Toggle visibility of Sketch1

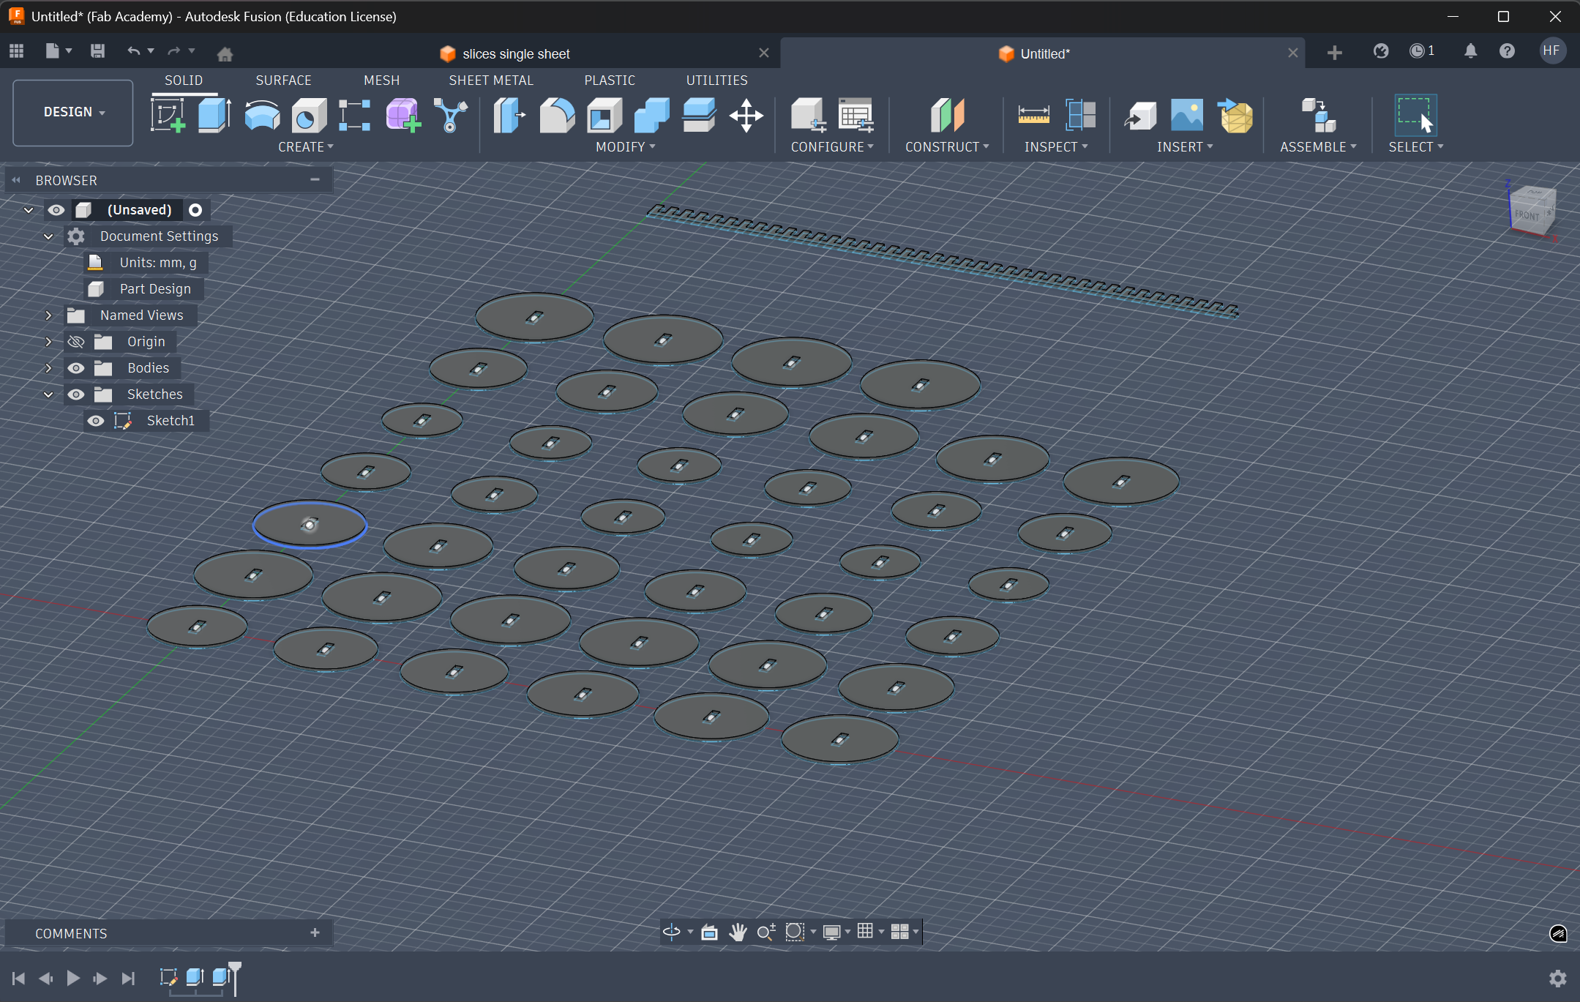(97, 420)
